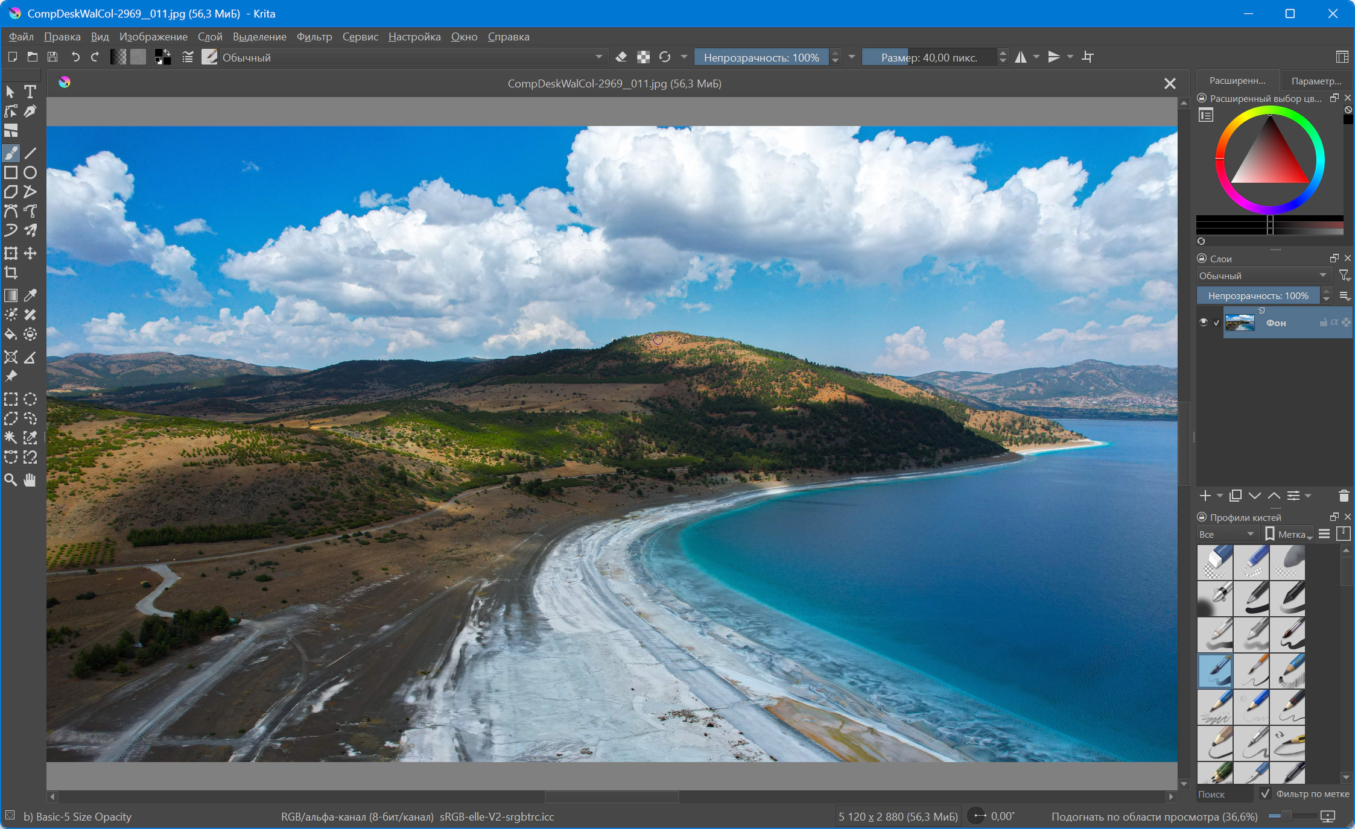Uncheck the Фильтр по метке checkbox
The height and width of the screenshot is (829, 1355).
point(1265,793)
